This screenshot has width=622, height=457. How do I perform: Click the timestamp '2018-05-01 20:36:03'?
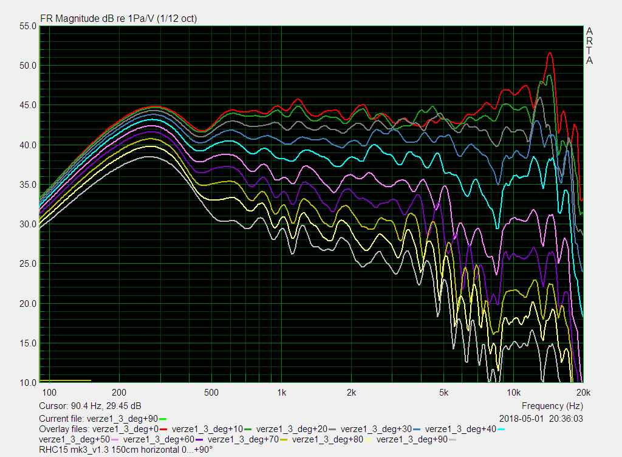[541, 419]
